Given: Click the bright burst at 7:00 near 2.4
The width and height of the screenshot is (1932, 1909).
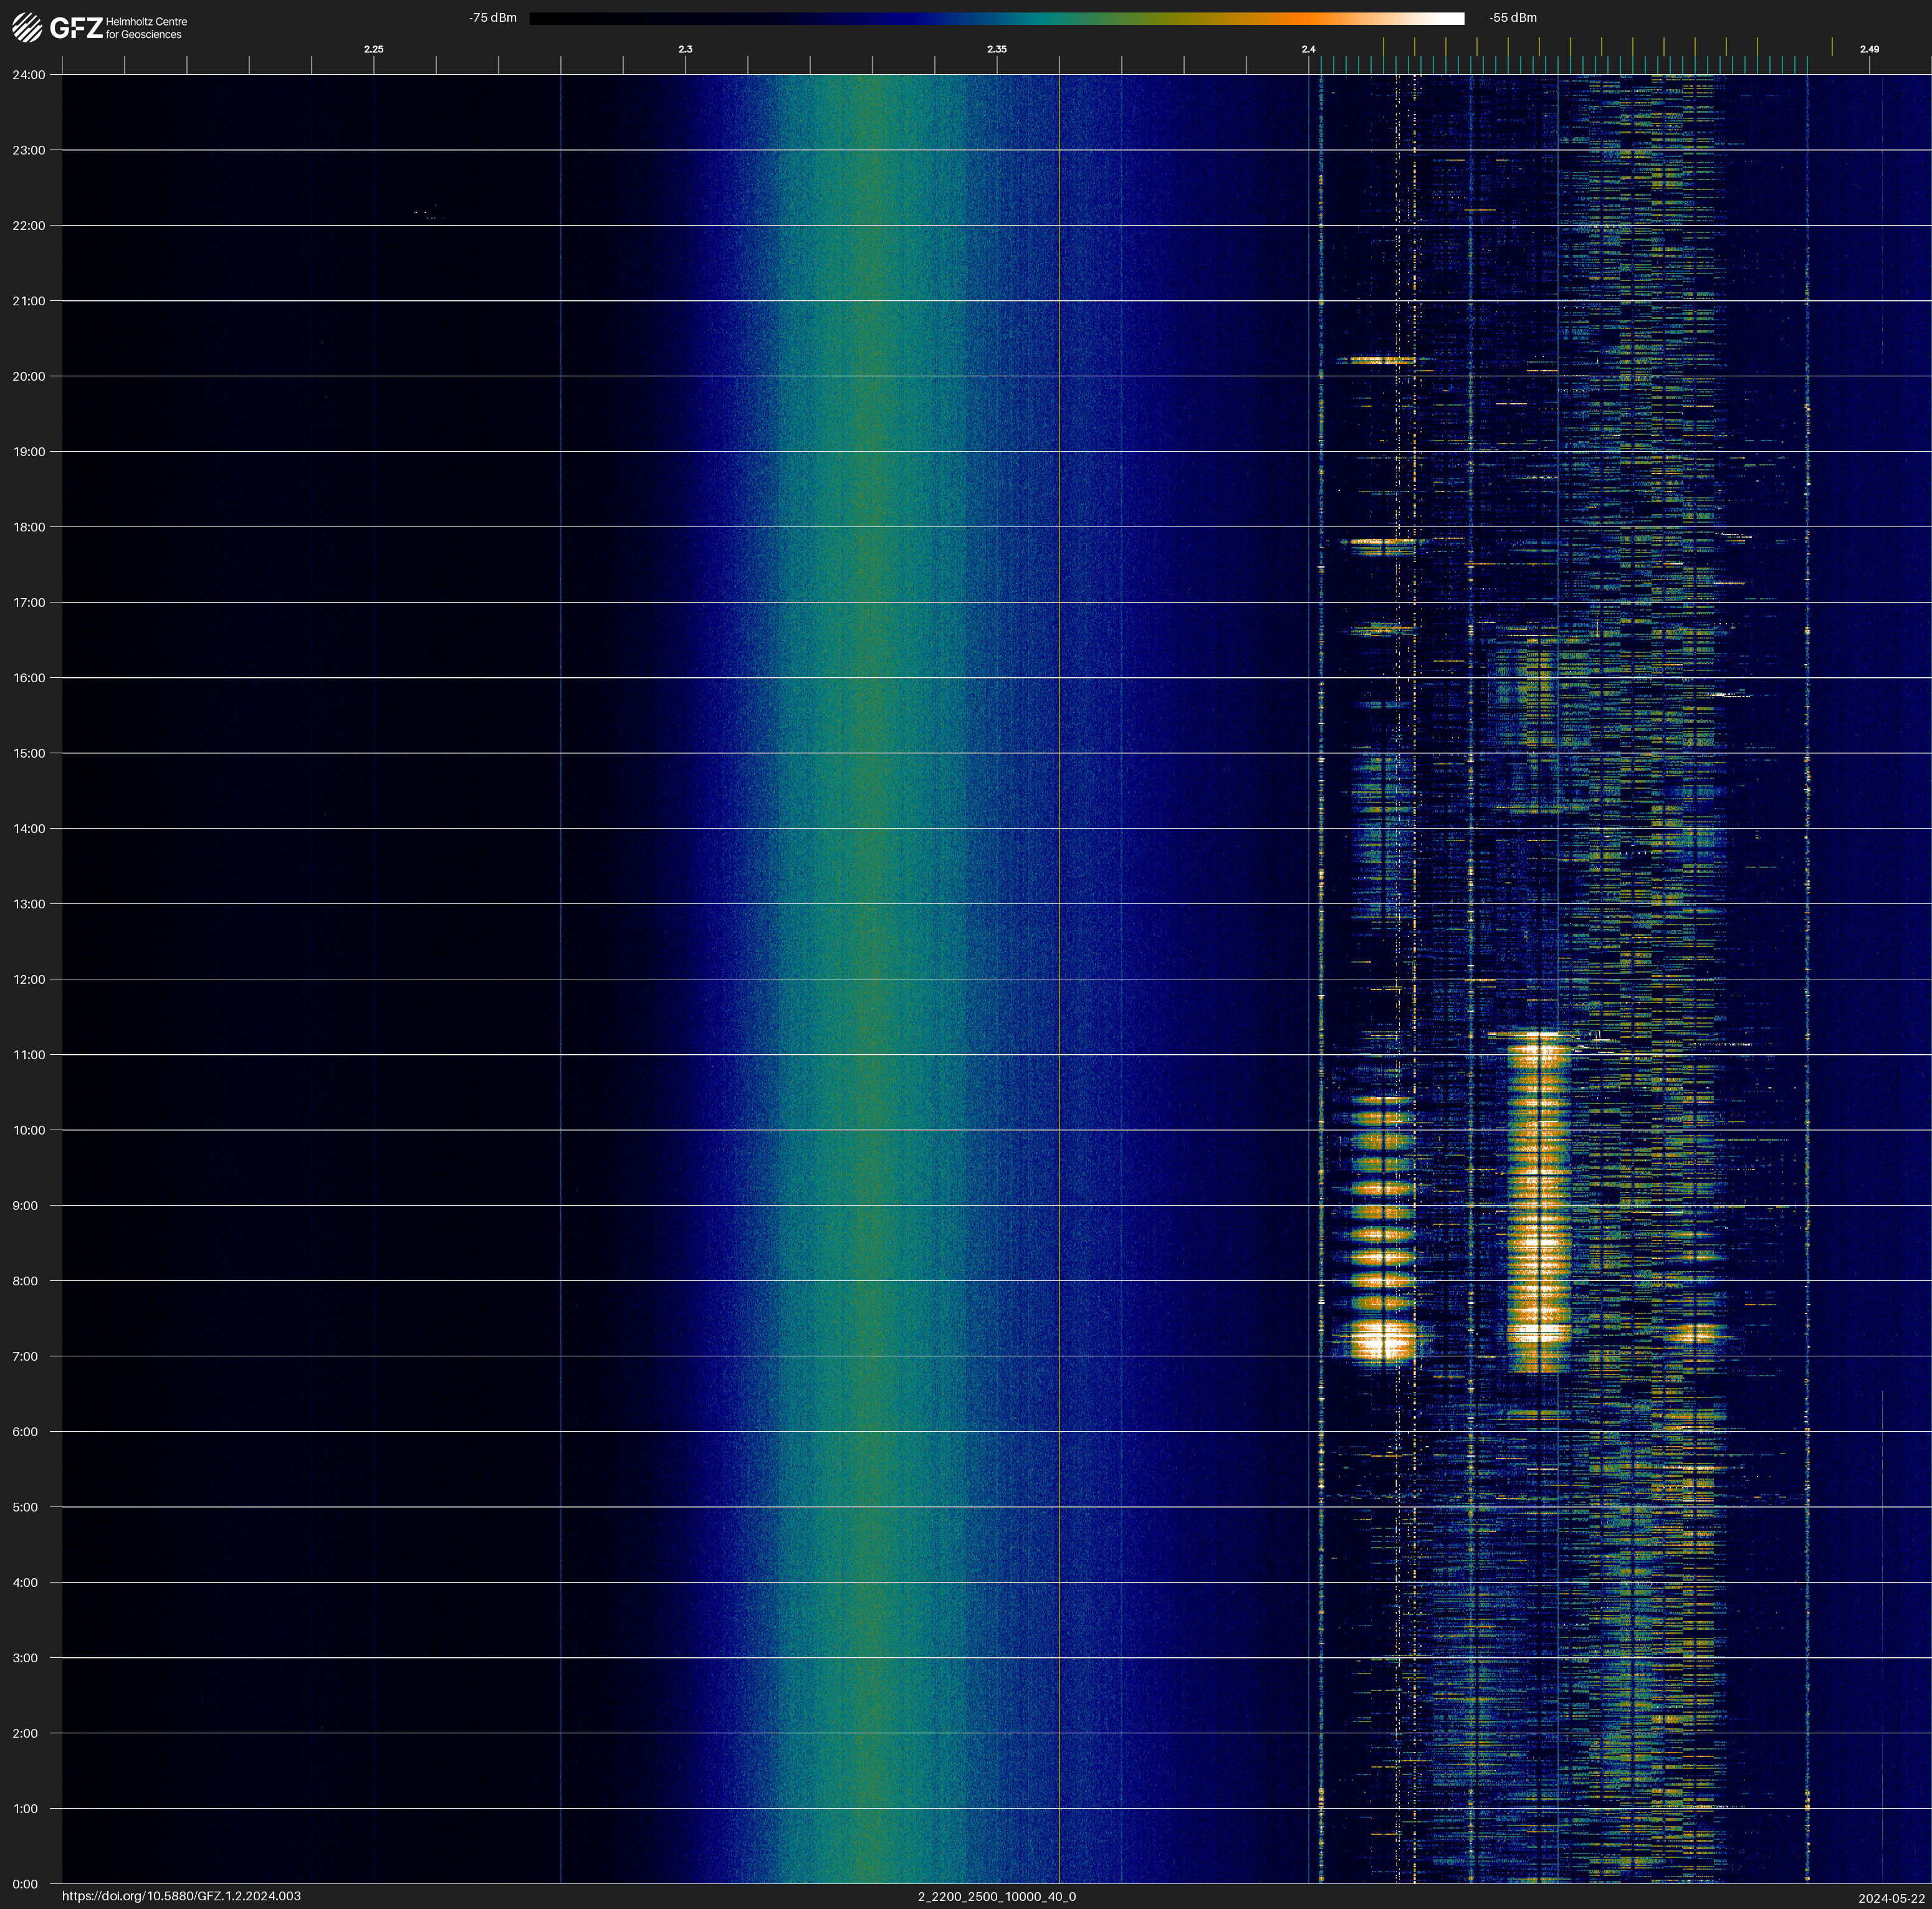Looking at the screenshot, I should [x=1382, y=1340].
